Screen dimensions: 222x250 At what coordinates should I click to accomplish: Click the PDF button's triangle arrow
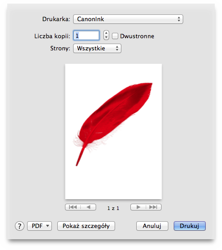pos(47,226)
